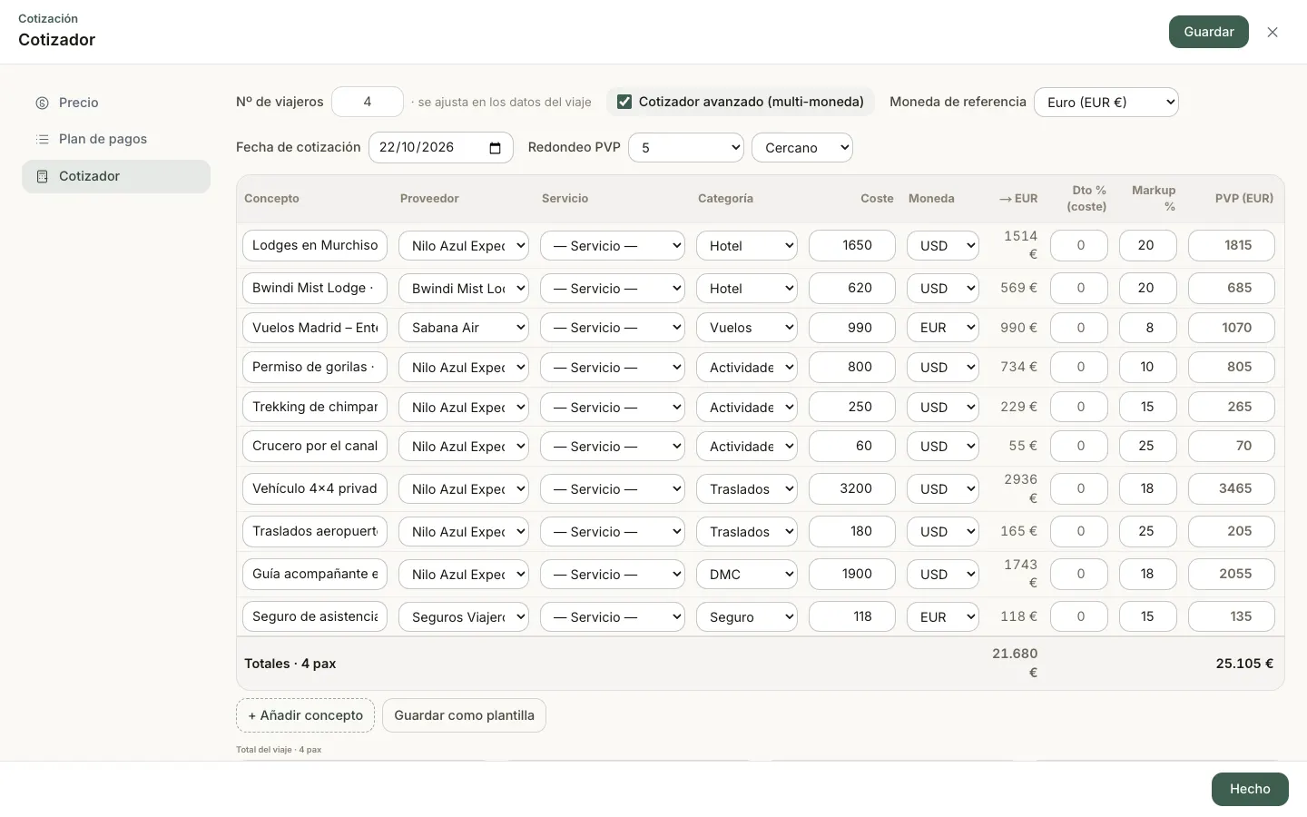The width and height of the screenshot is (1307, 817).
Task: Click cost field showing 800
Action: pyautogui.click(x=852, y=367)
